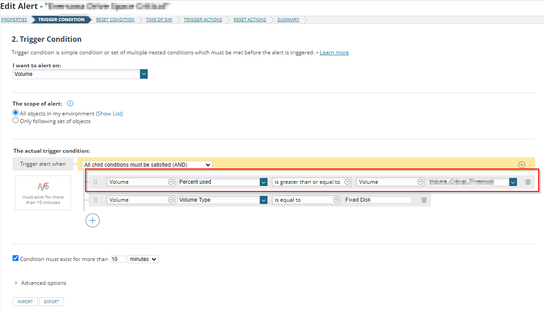Go to the Reset Actions step
Screen dimensions: 544x310
pyautogui.click(x=250, y=20)
